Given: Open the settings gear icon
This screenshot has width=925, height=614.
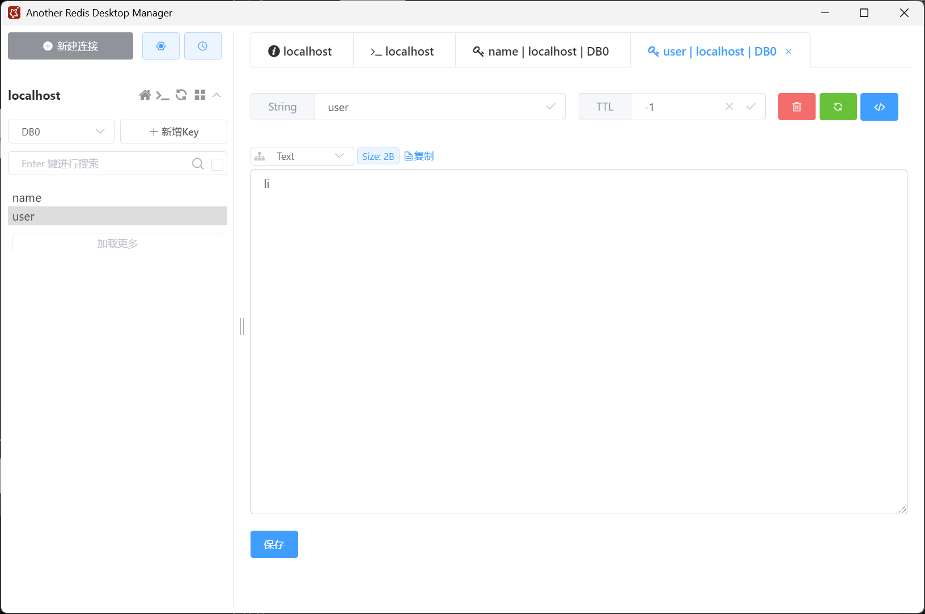Looking at the screenshot, I should (x=161, y=46).
